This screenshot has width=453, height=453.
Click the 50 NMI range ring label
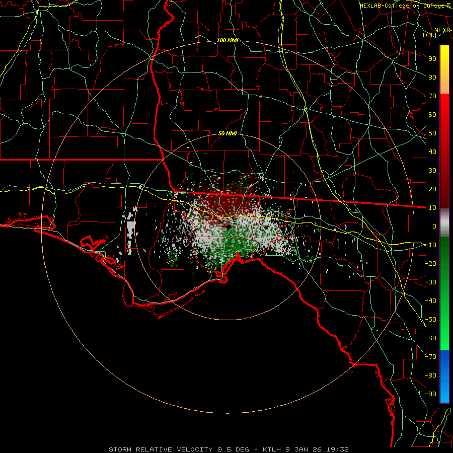[x=228, y=133]
